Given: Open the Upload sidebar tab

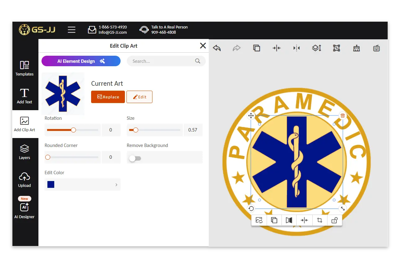Looking at the screenshot, I should [24, 180].
